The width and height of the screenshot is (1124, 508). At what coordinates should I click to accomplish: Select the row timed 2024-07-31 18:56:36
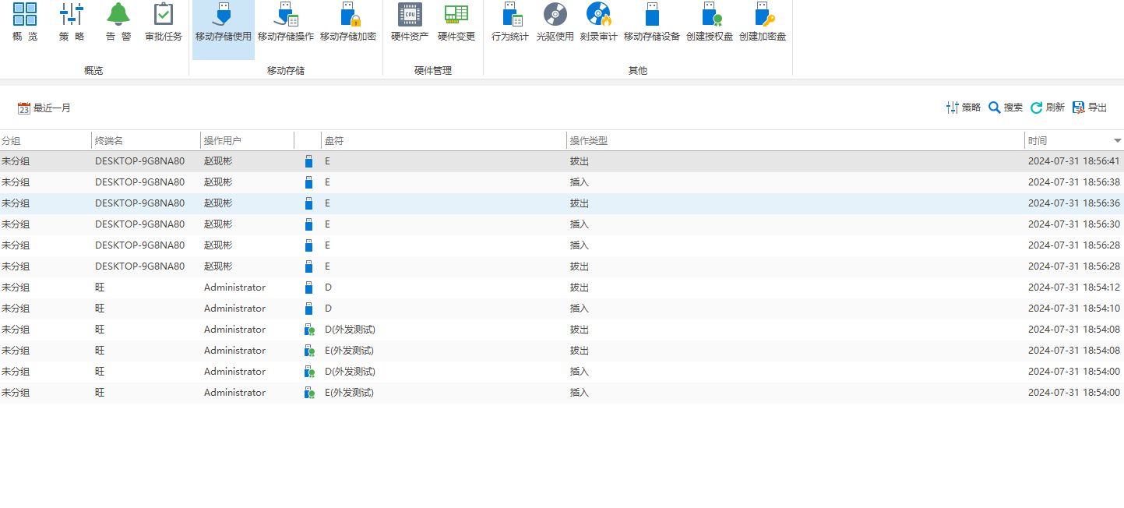coord(562,203)
